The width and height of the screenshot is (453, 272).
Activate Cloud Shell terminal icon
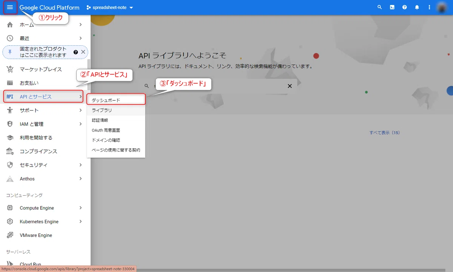pos(392,7)
